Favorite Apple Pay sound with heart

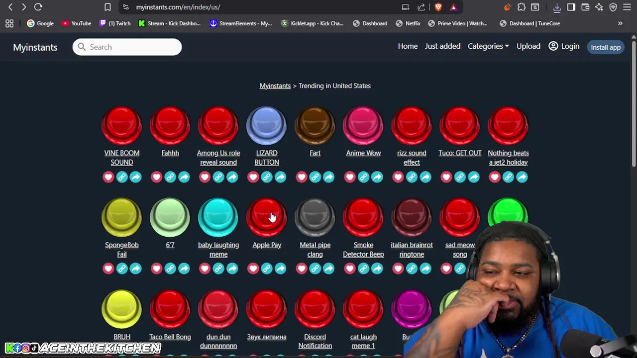coord(253,268)
